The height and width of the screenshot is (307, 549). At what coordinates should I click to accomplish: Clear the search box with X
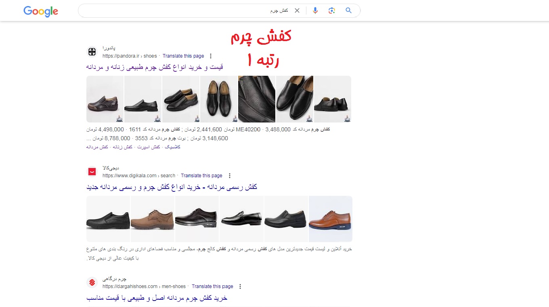[x=297, y=10]
